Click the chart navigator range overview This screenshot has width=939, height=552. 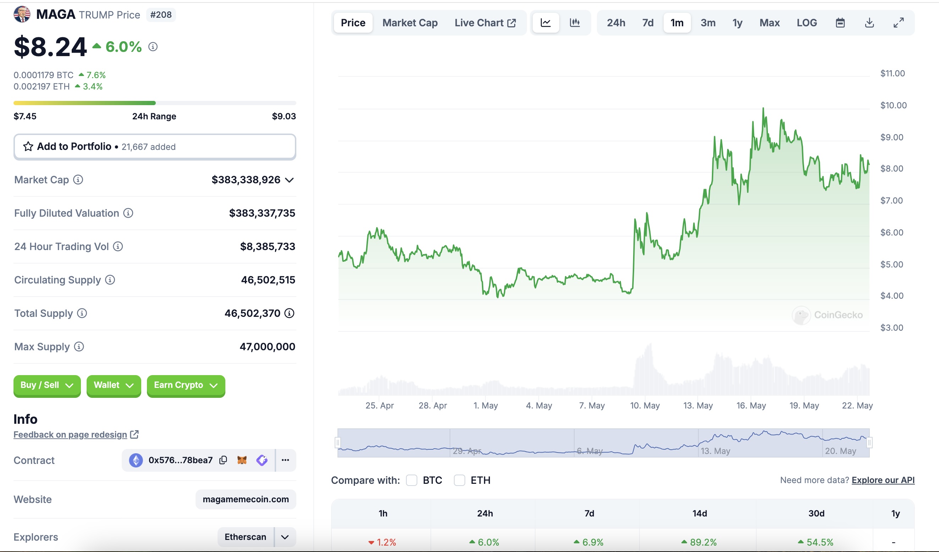point(604,443)
